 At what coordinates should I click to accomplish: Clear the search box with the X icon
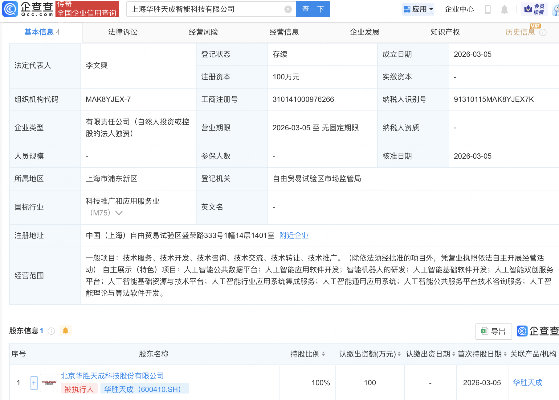[288, 9]
